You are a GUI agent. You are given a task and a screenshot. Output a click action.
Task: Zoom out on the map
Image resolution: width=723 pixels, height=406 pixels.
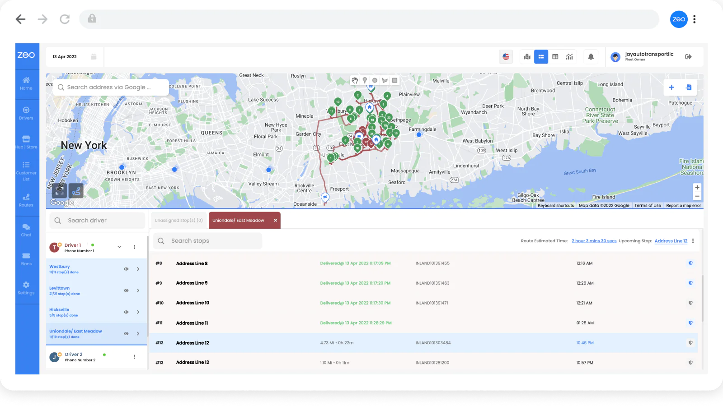(697, 196)
